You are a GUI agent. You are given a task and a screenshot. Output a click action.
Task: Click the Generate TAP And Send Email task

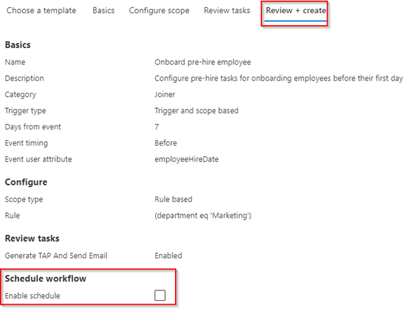[x=56, y=255]
